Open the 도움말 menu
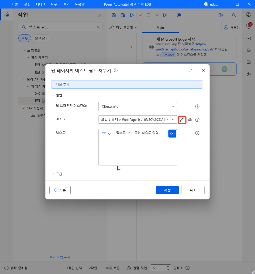The image size is (255, 274). [x=80, y=4]
